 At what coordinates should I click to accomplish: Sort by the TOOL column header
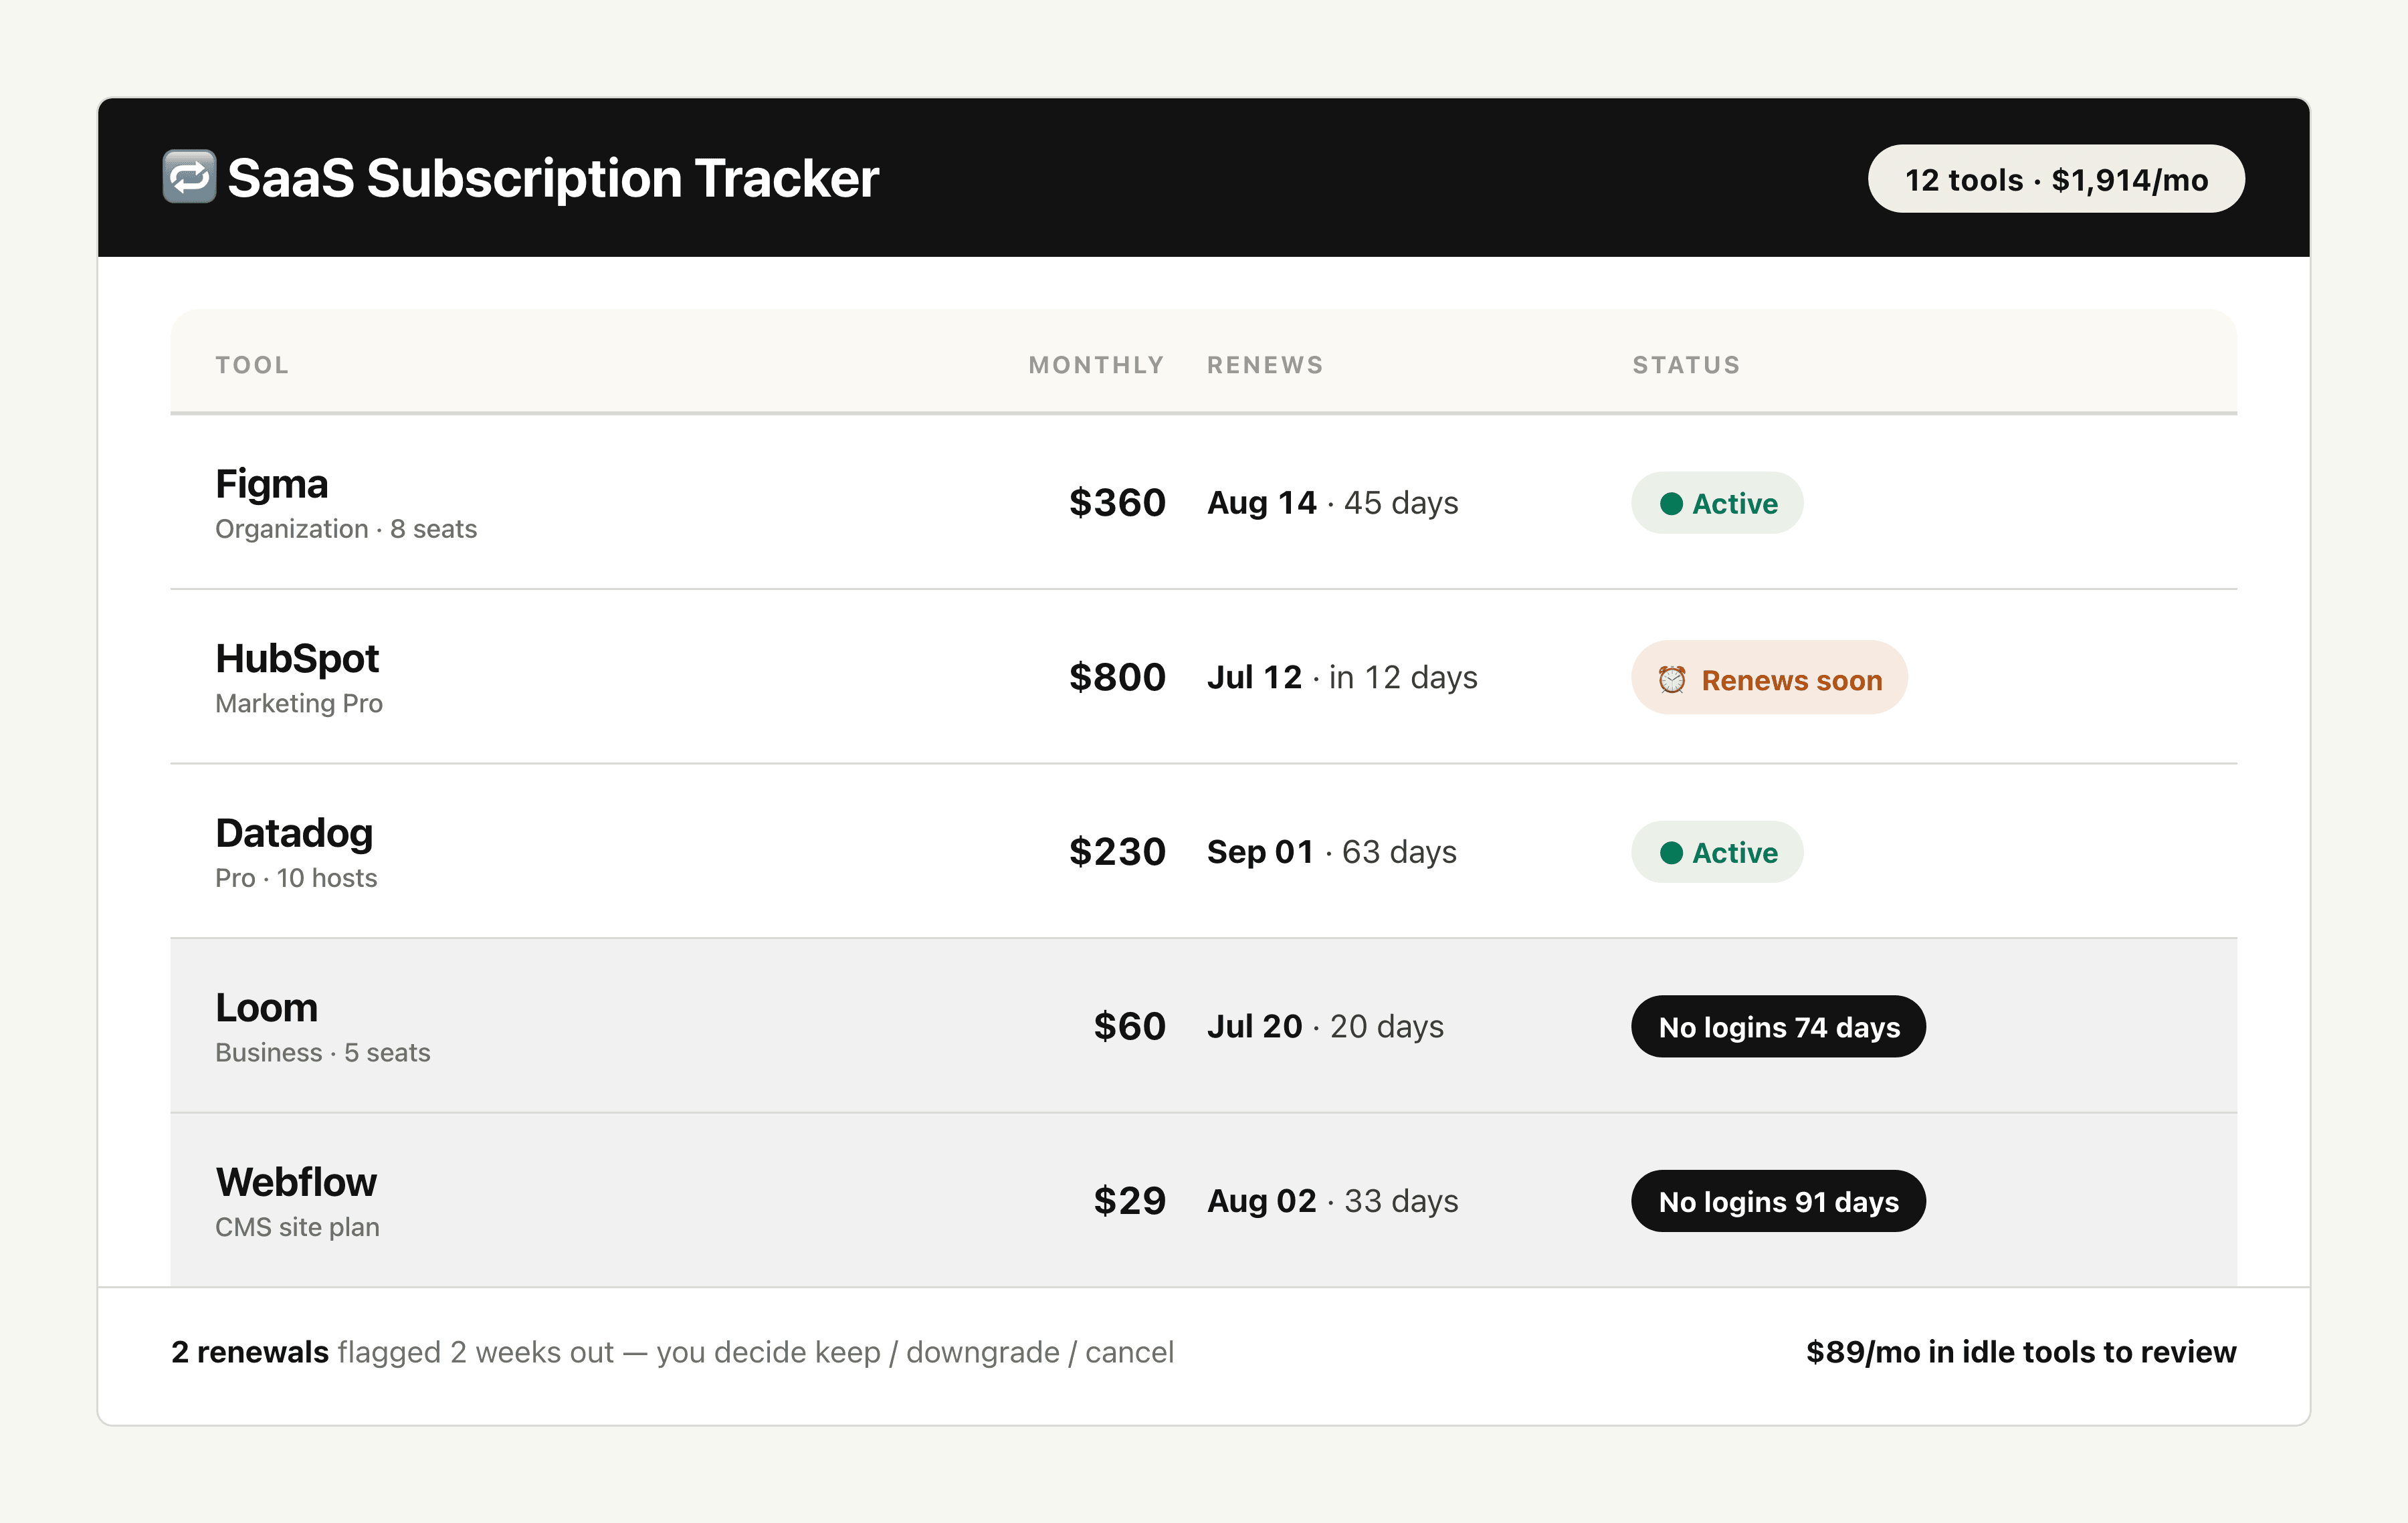pyautogui.click(x=252, y=365)
